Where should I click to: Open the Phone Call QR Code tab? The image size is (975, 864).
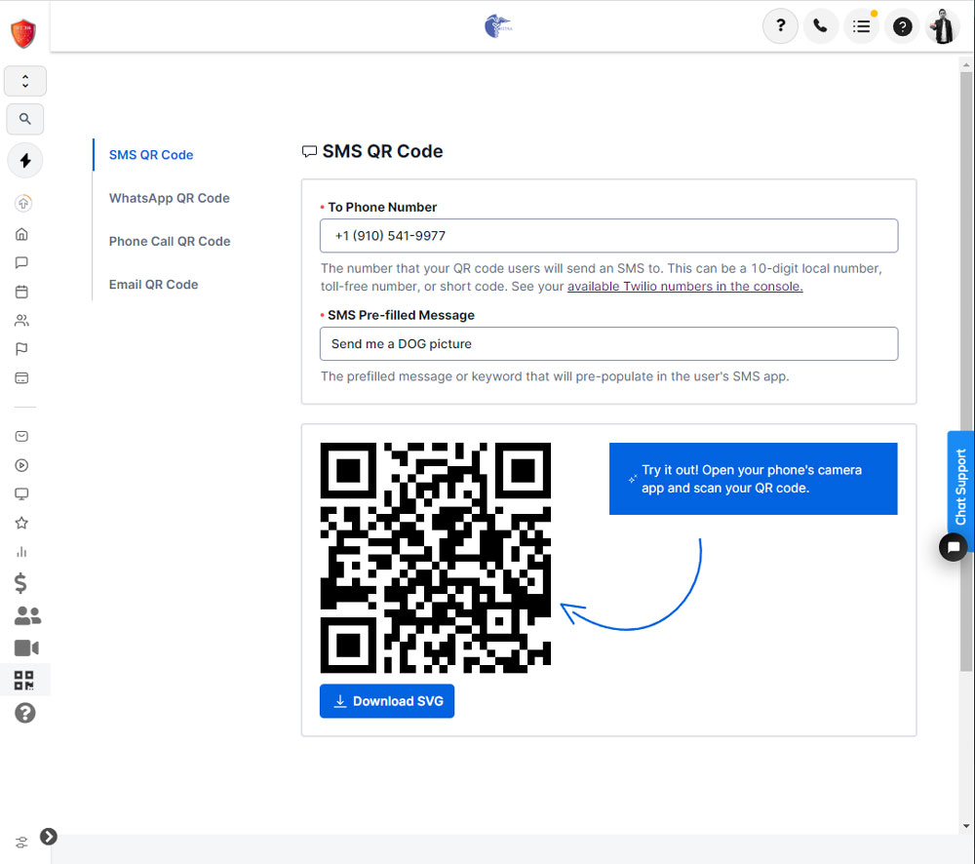(170, 241)
